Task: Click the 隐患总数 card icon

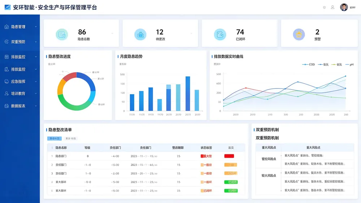Action: pyautogui.click(x=62, y=34)
